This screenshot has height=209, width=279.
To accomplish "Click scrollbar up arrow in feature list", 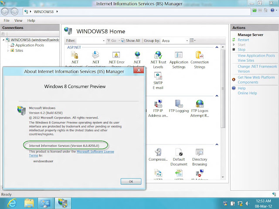I will (223, 47).
